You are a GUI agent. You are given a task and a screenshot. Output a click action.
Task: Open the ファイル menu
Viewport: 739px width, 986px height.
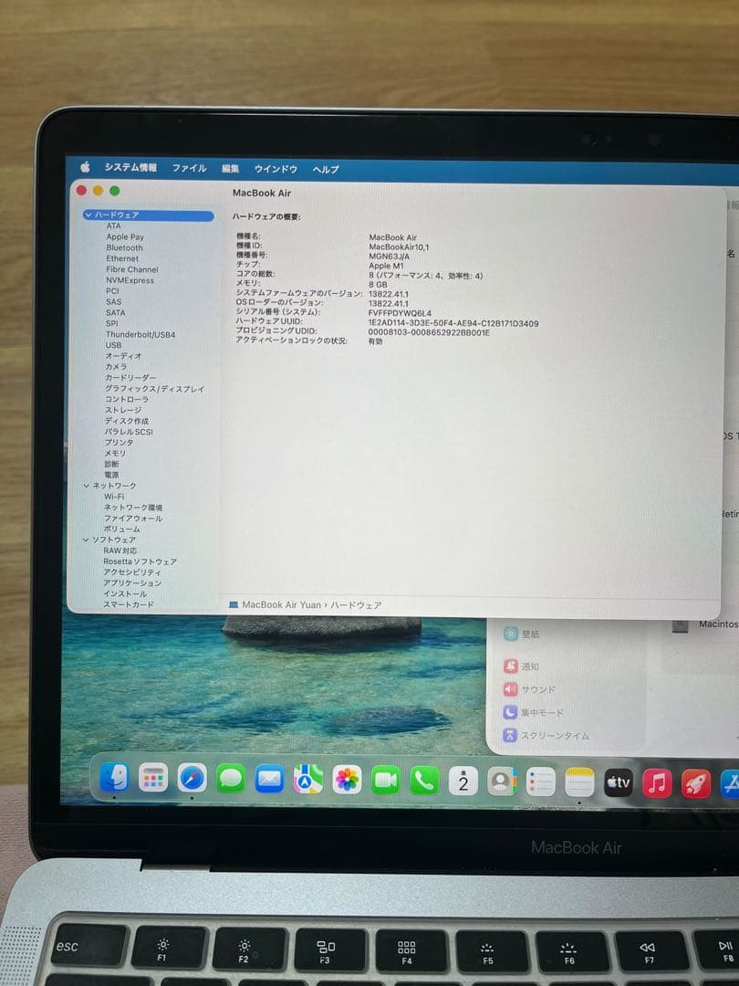click(x=189, y=168)
